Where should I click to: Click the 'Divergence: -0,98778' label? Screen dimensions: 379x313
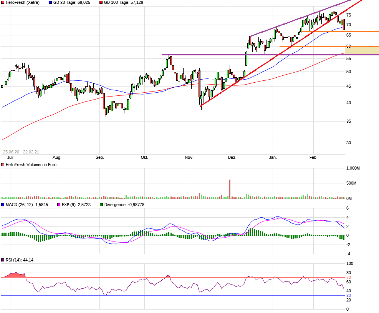coord(124,205)
